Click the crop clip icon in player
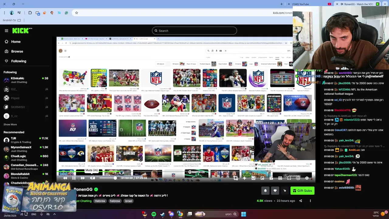 (236, 178)
